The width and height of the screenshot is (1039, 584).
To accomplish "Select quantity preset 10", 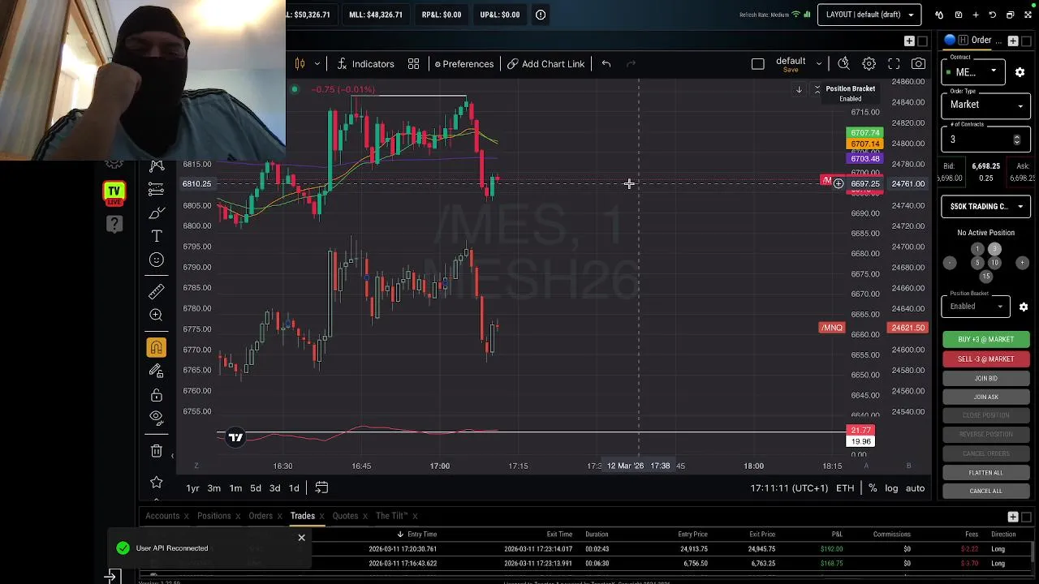I will click(994, 263).
